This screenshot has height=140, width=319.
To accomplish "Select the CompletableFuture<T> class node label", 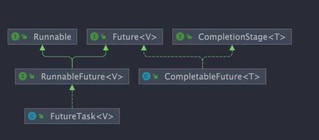I will pyautogui.click(x=212, y=76).
